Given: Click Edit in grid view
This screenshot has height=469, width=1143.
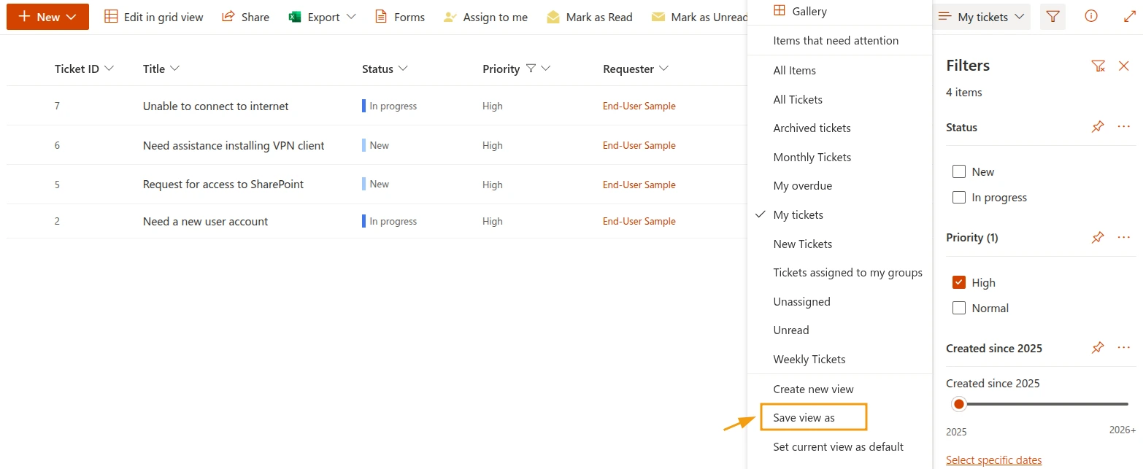Looking at the screenshot, I should coord(154,17).
